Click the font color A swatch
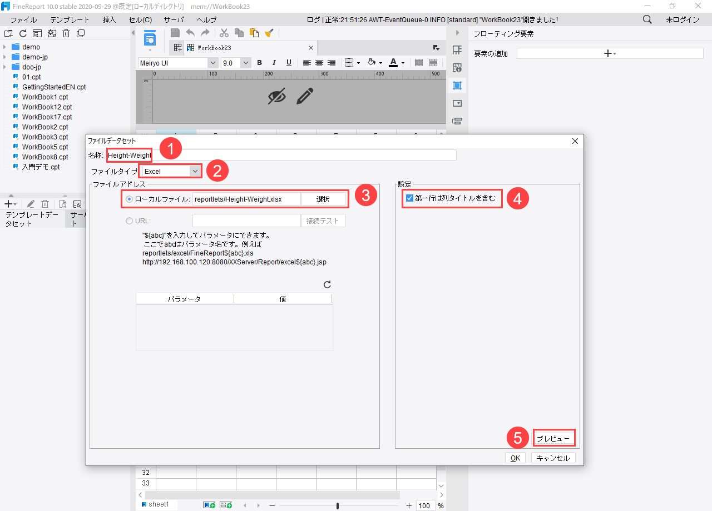The height and width of the screenshot is (511, 712). coord(393,63)
